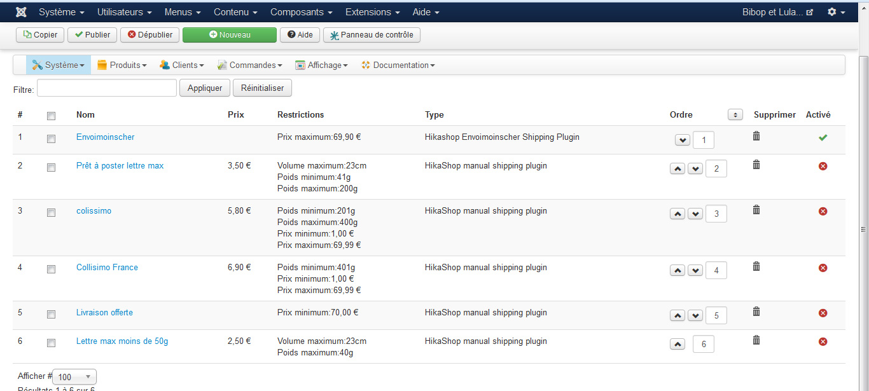869x391 pixels.
Task: Save ordering with the Ordre icon
Action: (x=735, y=115)
